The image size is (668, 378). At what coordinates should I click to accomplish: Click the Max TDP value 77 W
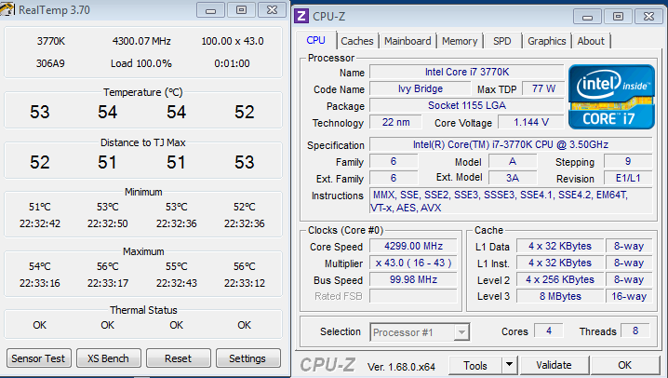543,88
